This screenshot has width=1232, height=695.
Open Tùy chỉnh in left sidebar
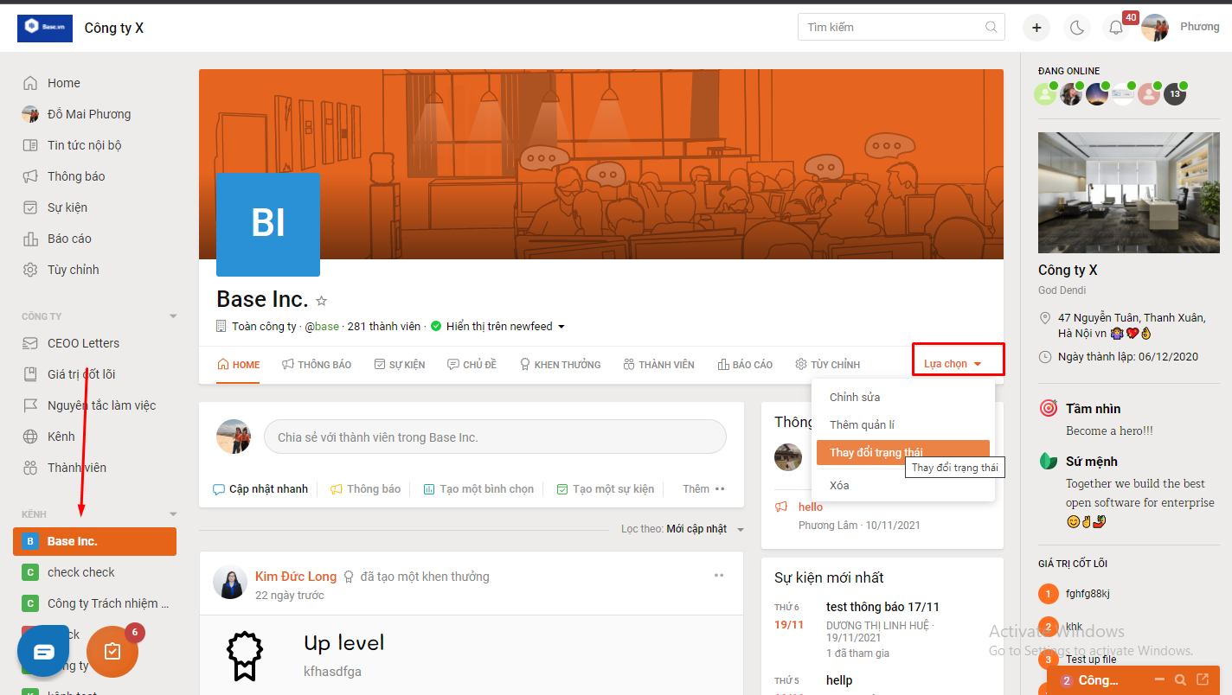pos(73,270)
